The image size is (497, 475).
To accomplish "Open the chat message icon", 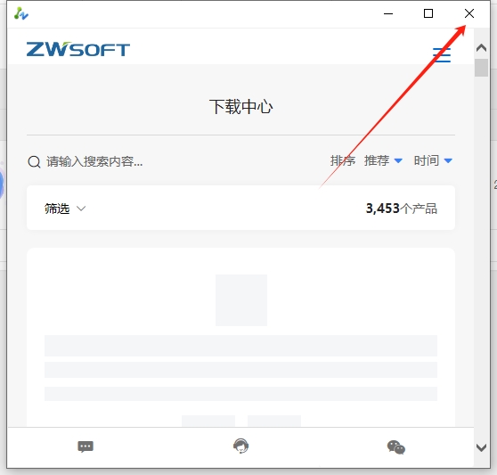I will pos(86,446).
